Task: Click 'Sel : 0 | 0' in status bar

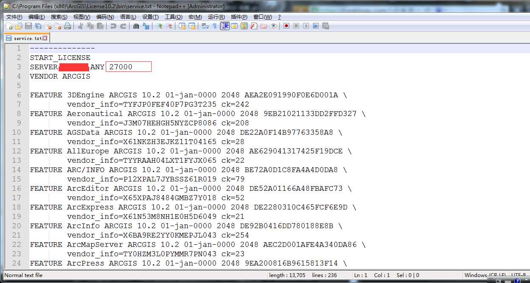Action: click(x=408, y=275)
